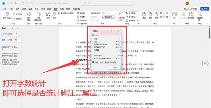Open Restrict Editing (限制编辑)

(x=191, y=15)
